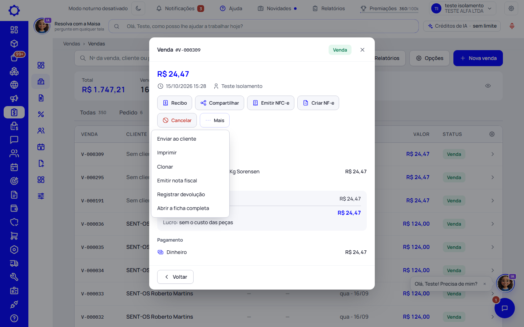Viewport: 524px width, 327px height.
Task: Open settings gear in top right corner
Action: [511, 8]
